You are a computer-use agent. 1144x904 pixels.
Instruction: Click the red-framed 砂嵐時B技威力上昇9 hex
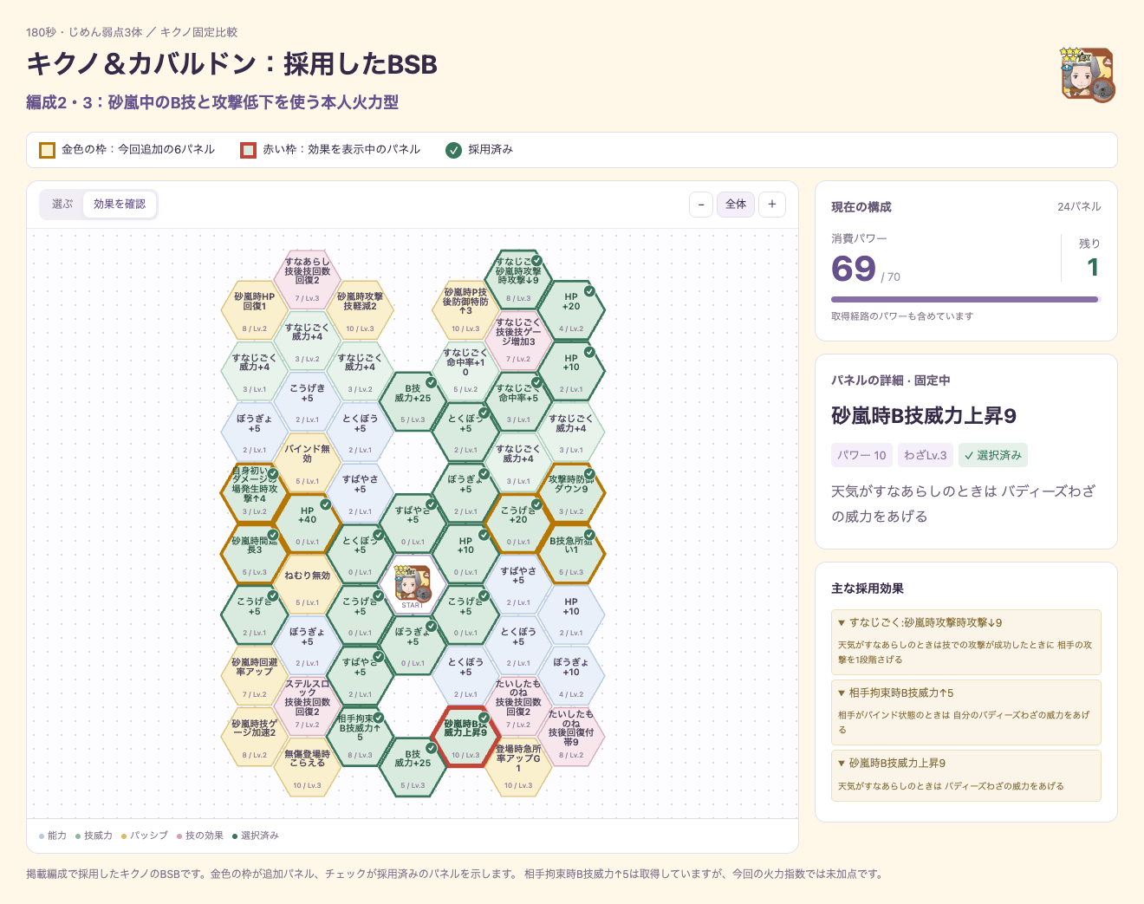point(466,737)
